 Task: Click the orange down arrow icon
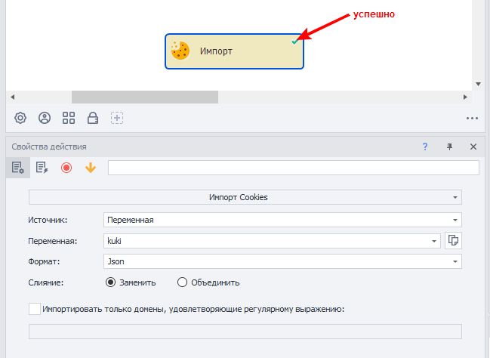[x=91, y=168]
